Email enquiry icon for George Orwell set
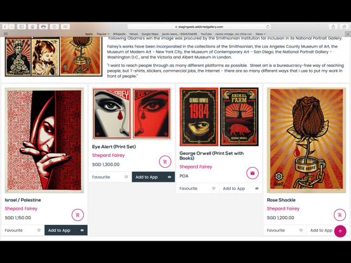Viewport: 351px width, 263px height. coord(252,173)
